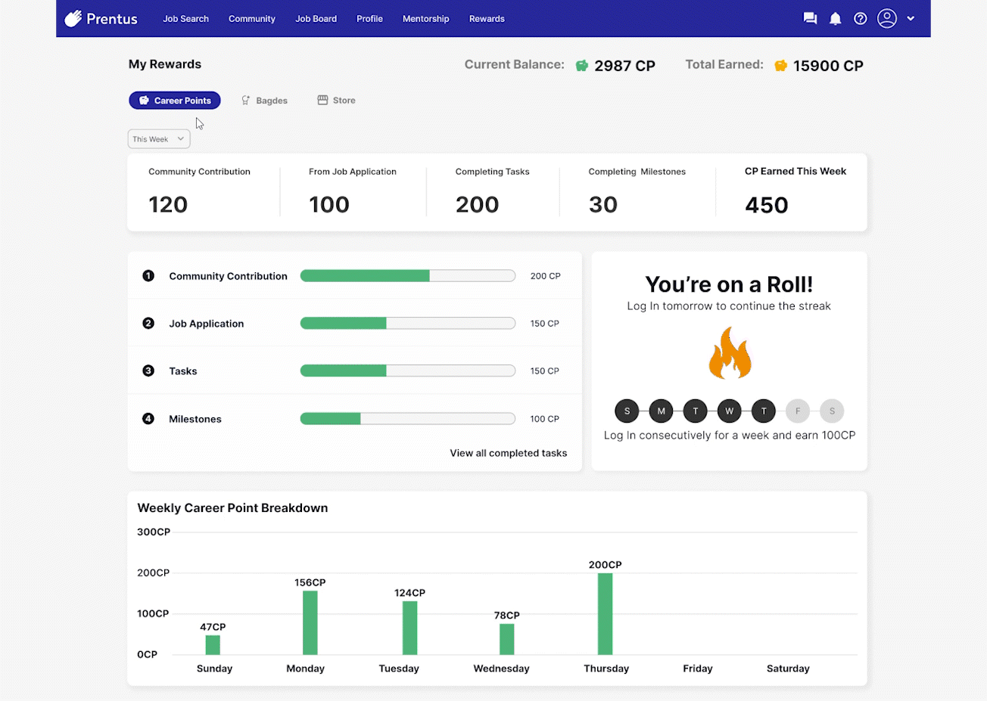Click the help question mark icon
The height and width of the screenshot is (701, 987).
pos(861,18)
